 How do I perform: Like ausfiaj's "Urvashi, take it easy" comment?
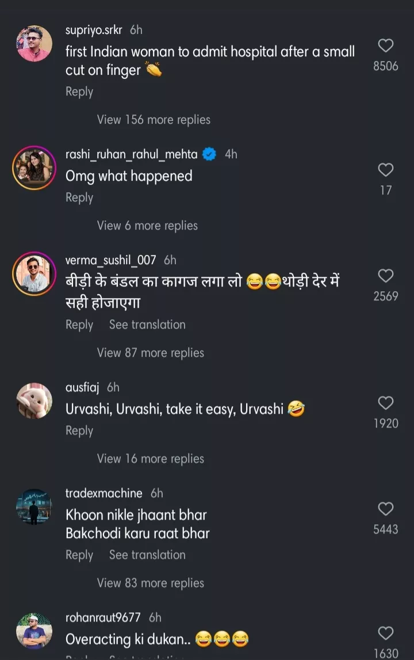click(385, 403)
